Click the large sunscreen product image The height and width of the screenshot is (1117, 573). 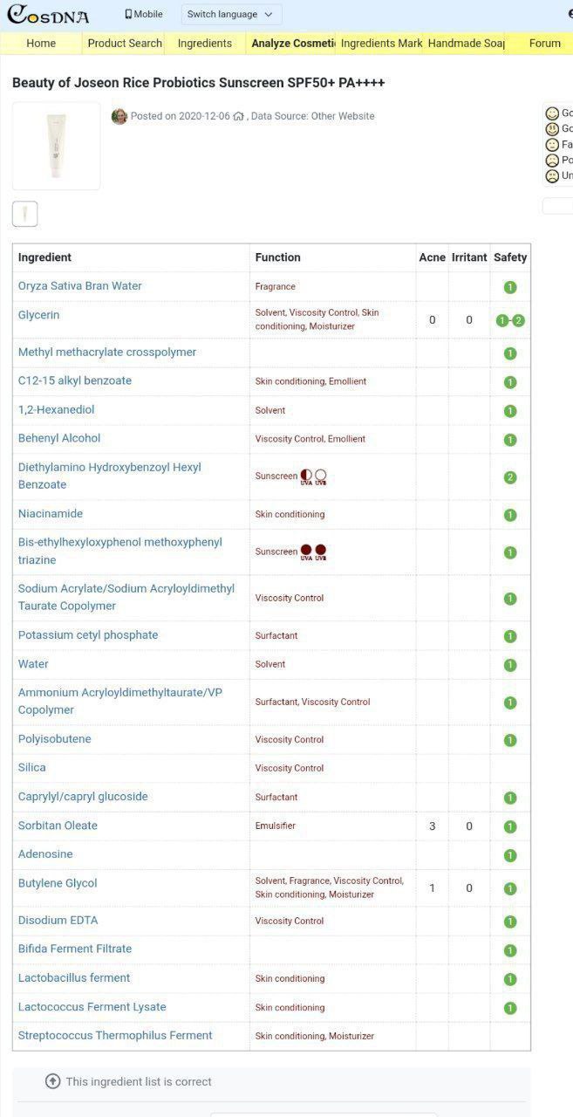(x=56, y=146)
